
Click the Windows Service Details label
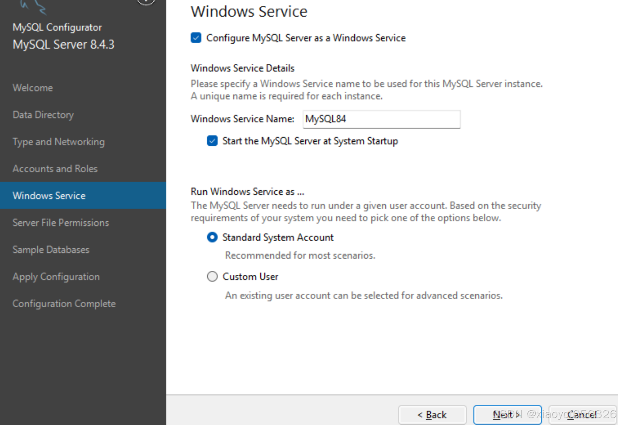(x=243, y=68)
